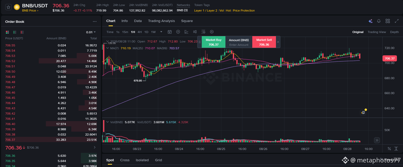
Task: Switch to Cross margin tab
Action: pyautogui.click(x=125, y=160)
